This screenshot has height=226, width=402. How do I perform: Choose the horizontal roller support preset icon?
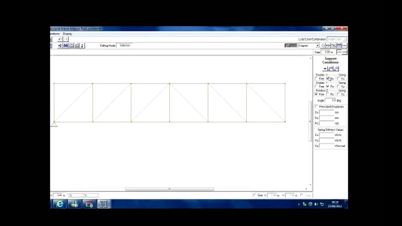point(325,69)
